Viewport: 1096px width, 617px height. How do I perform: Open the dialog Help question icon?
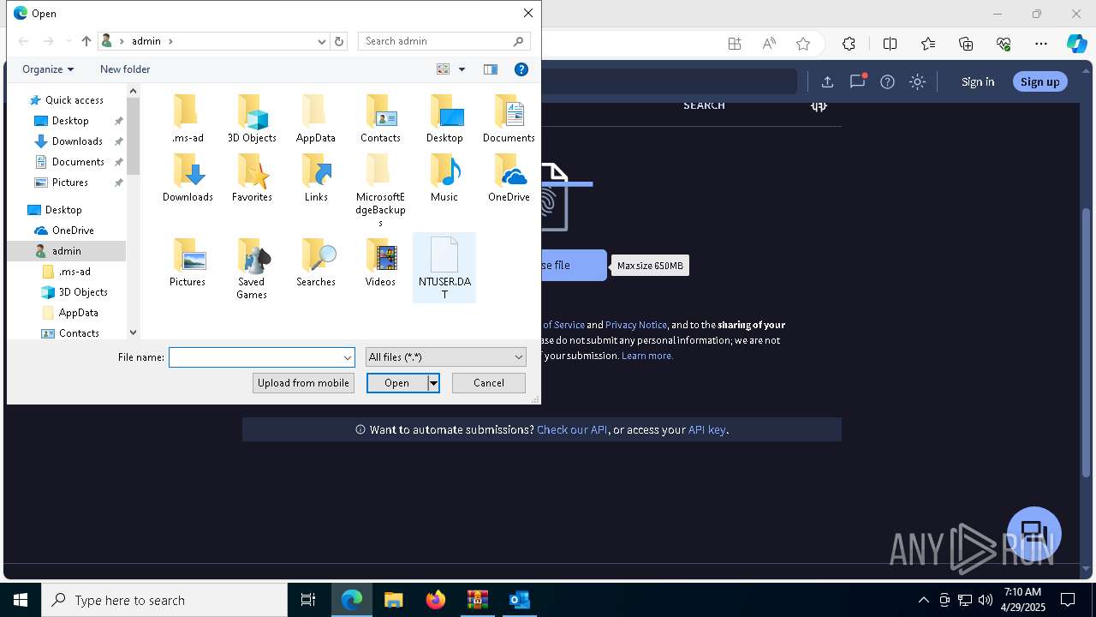coord(521,69)
